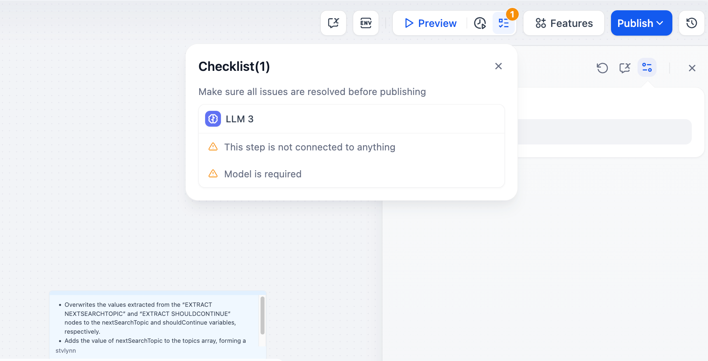Viewport: 708px width, 361px height.
Task: Open run history clock-play icon next to Preview
Action: pyautogui.click(x=480, y=23)
